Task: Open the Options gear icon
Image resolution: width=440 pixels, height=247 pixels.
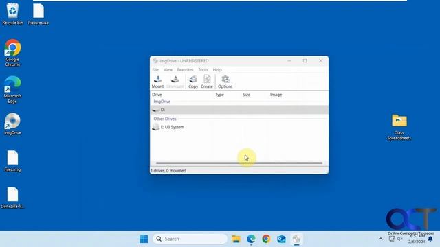Action: (225, 82)
